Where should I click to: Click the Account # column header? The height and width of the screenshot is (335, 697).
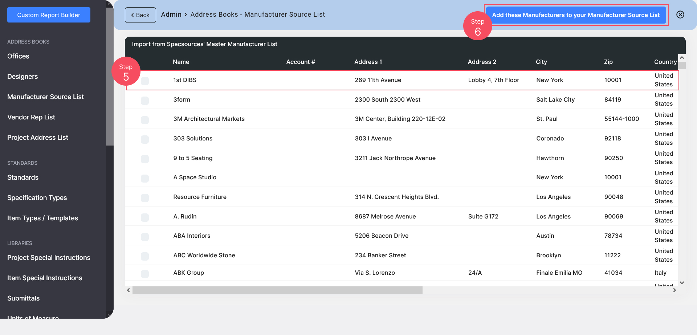pyautogui.click(x=301, y=62)
